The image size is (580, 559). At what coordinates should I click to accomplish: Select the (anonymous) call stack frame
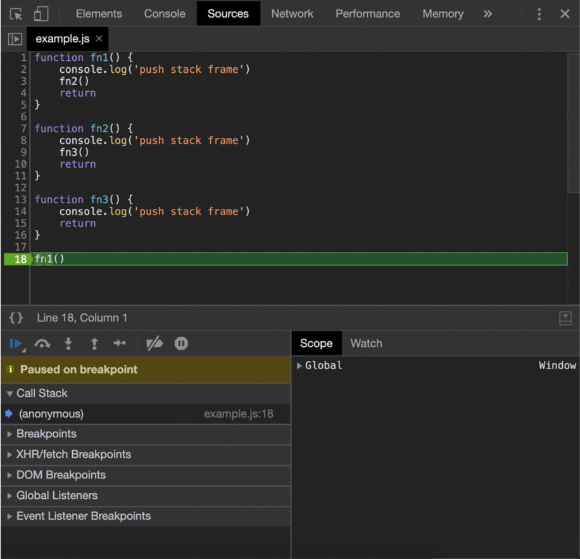pyautogui.click(x=51, y=414)
